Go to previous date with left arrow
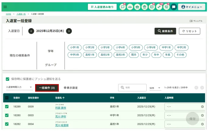Screen dimensions: 209x131 tap(31, 31)
